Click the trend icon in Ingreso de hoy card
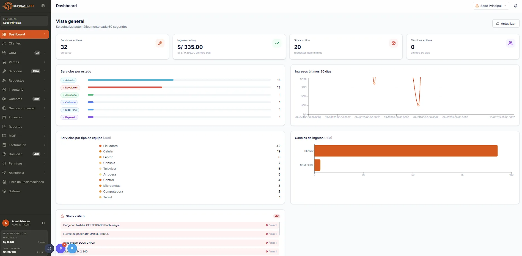Image resolution: width=522 pixels, height=256 pixels. 277,43
